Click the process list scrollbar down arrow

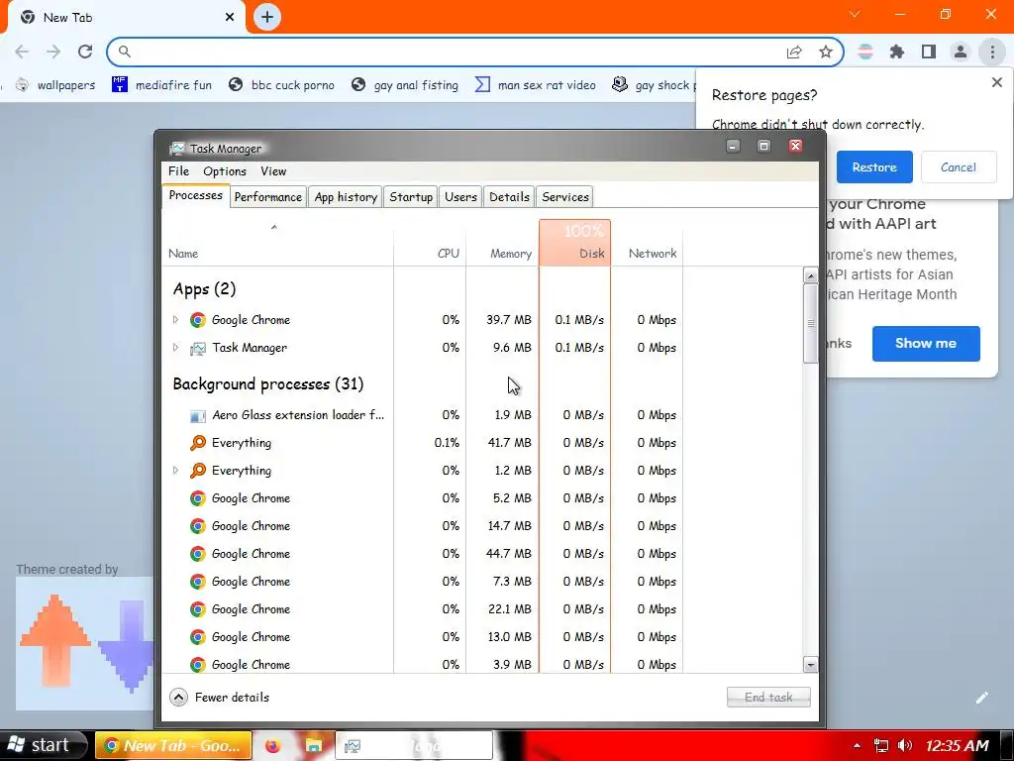click(x=810, y=664)
